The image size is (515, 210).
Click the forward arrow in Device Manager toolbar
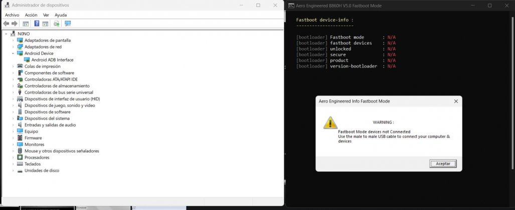(x=14, y=23)
